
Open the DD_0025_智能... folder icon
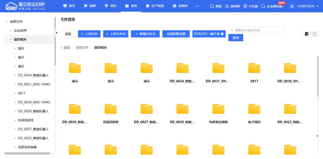(x=182, y=109)
